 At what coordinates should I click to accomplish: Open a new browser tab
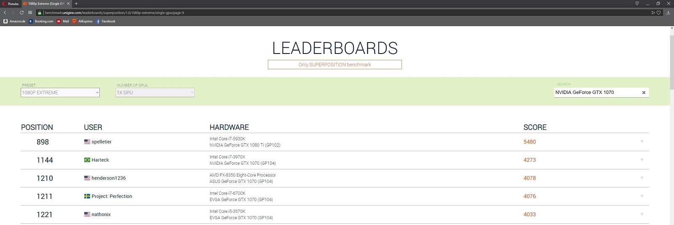(x=76, y=3)
